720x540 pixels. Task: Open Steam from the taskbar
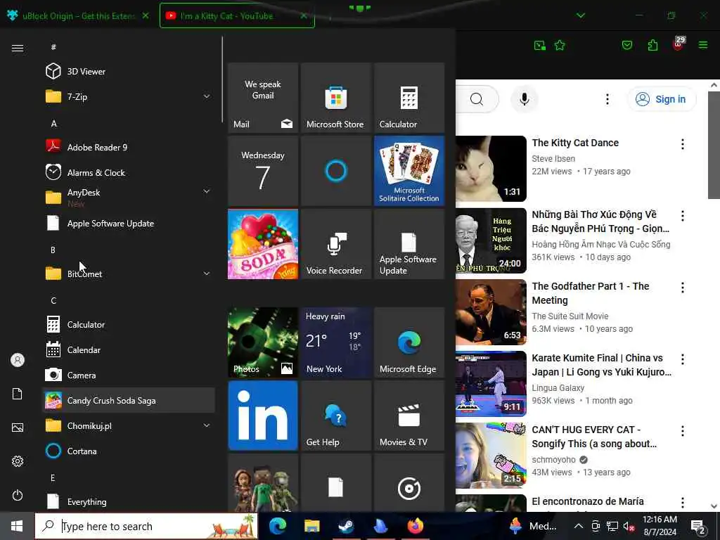346,526
